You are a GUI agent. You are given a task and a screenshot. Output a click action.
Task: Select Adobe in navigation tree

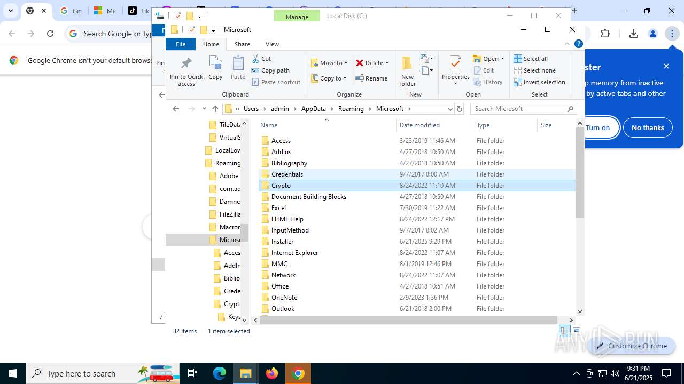point(224,176)
